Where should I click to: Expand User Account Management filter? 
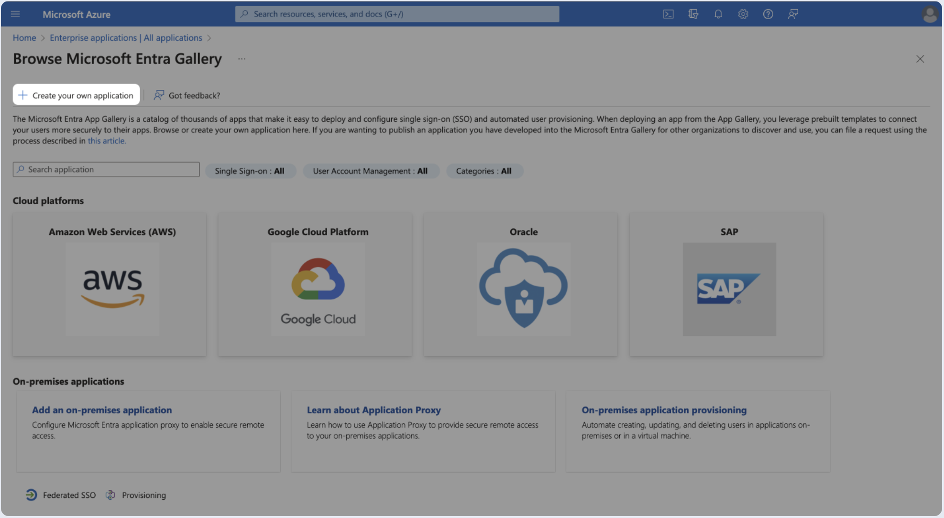pyautogui.click(x=370, y=171)
